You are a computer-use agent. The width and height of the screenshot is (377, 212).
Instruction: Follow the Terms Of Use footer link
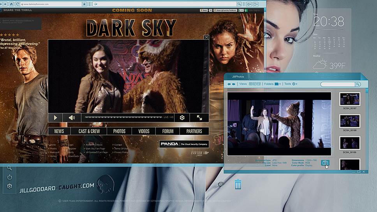pyautogui.click(x=121, y=149)
